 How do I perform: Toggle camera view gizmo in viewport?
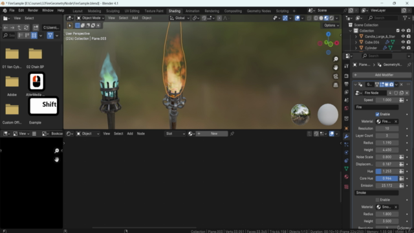coord(336,76)
